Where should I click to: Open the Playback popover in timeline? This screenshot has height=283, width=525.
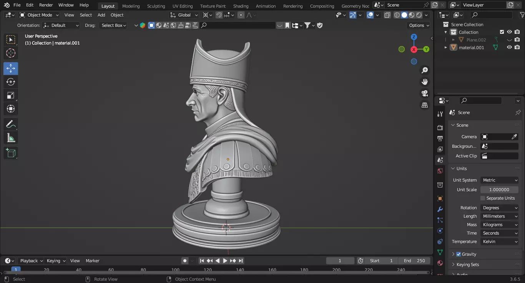(x=31, y=261)
